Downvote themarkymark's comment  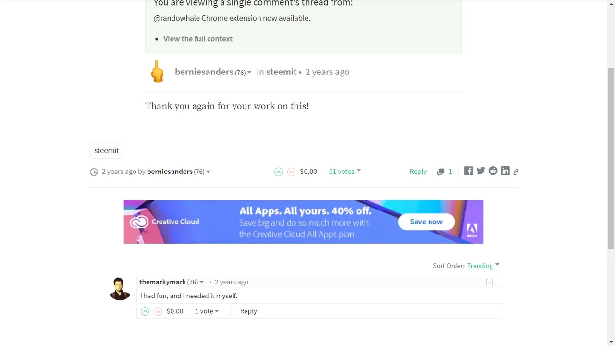pos(158,311)
